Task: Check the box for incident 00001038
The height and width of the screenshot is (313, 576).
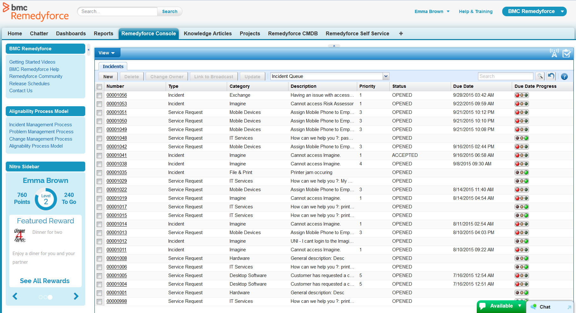Action: 100,164
